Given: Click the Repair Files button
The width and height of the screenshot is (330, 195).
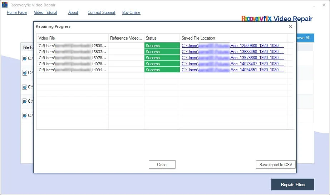Looking at the screenshot, I should tap(292, 185).
